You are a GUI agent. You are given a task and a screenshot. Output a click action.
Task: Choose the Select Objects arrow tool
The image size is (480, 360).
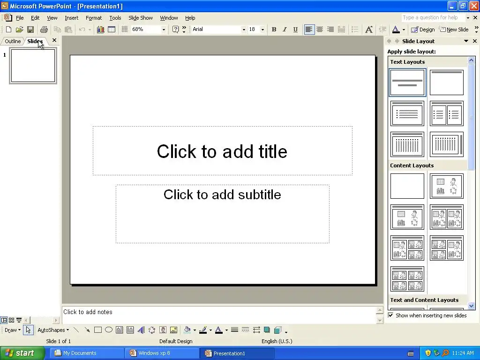(x=28, y=330)
